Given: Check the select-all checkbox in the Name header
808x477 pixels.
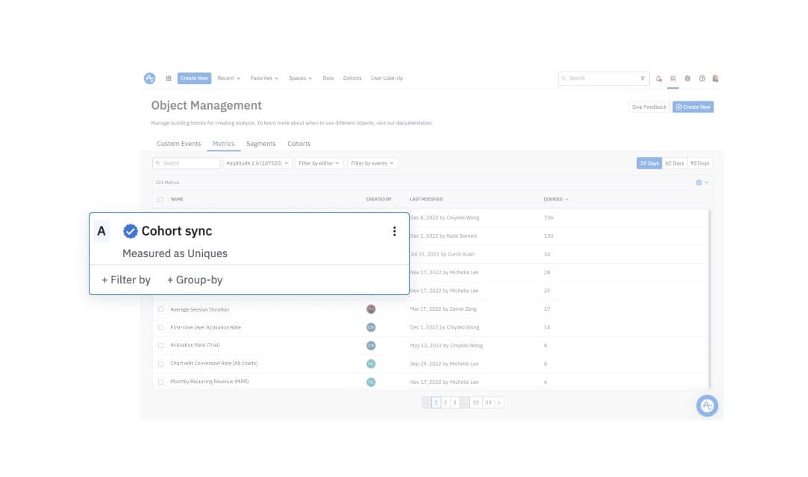Looking at the screenshot, I should tap(160, 200).
